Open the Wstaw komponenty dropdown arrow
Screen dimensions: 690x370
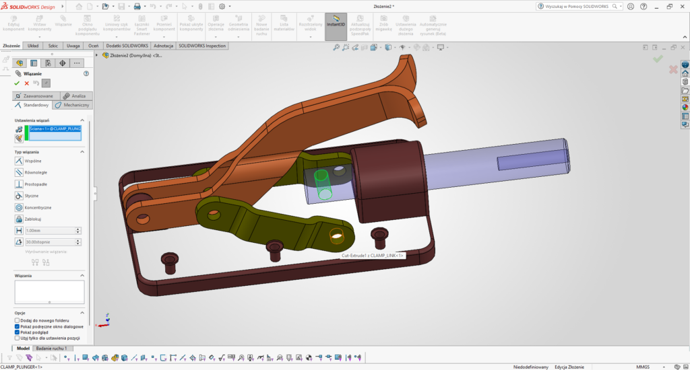[x=40, y=36]
